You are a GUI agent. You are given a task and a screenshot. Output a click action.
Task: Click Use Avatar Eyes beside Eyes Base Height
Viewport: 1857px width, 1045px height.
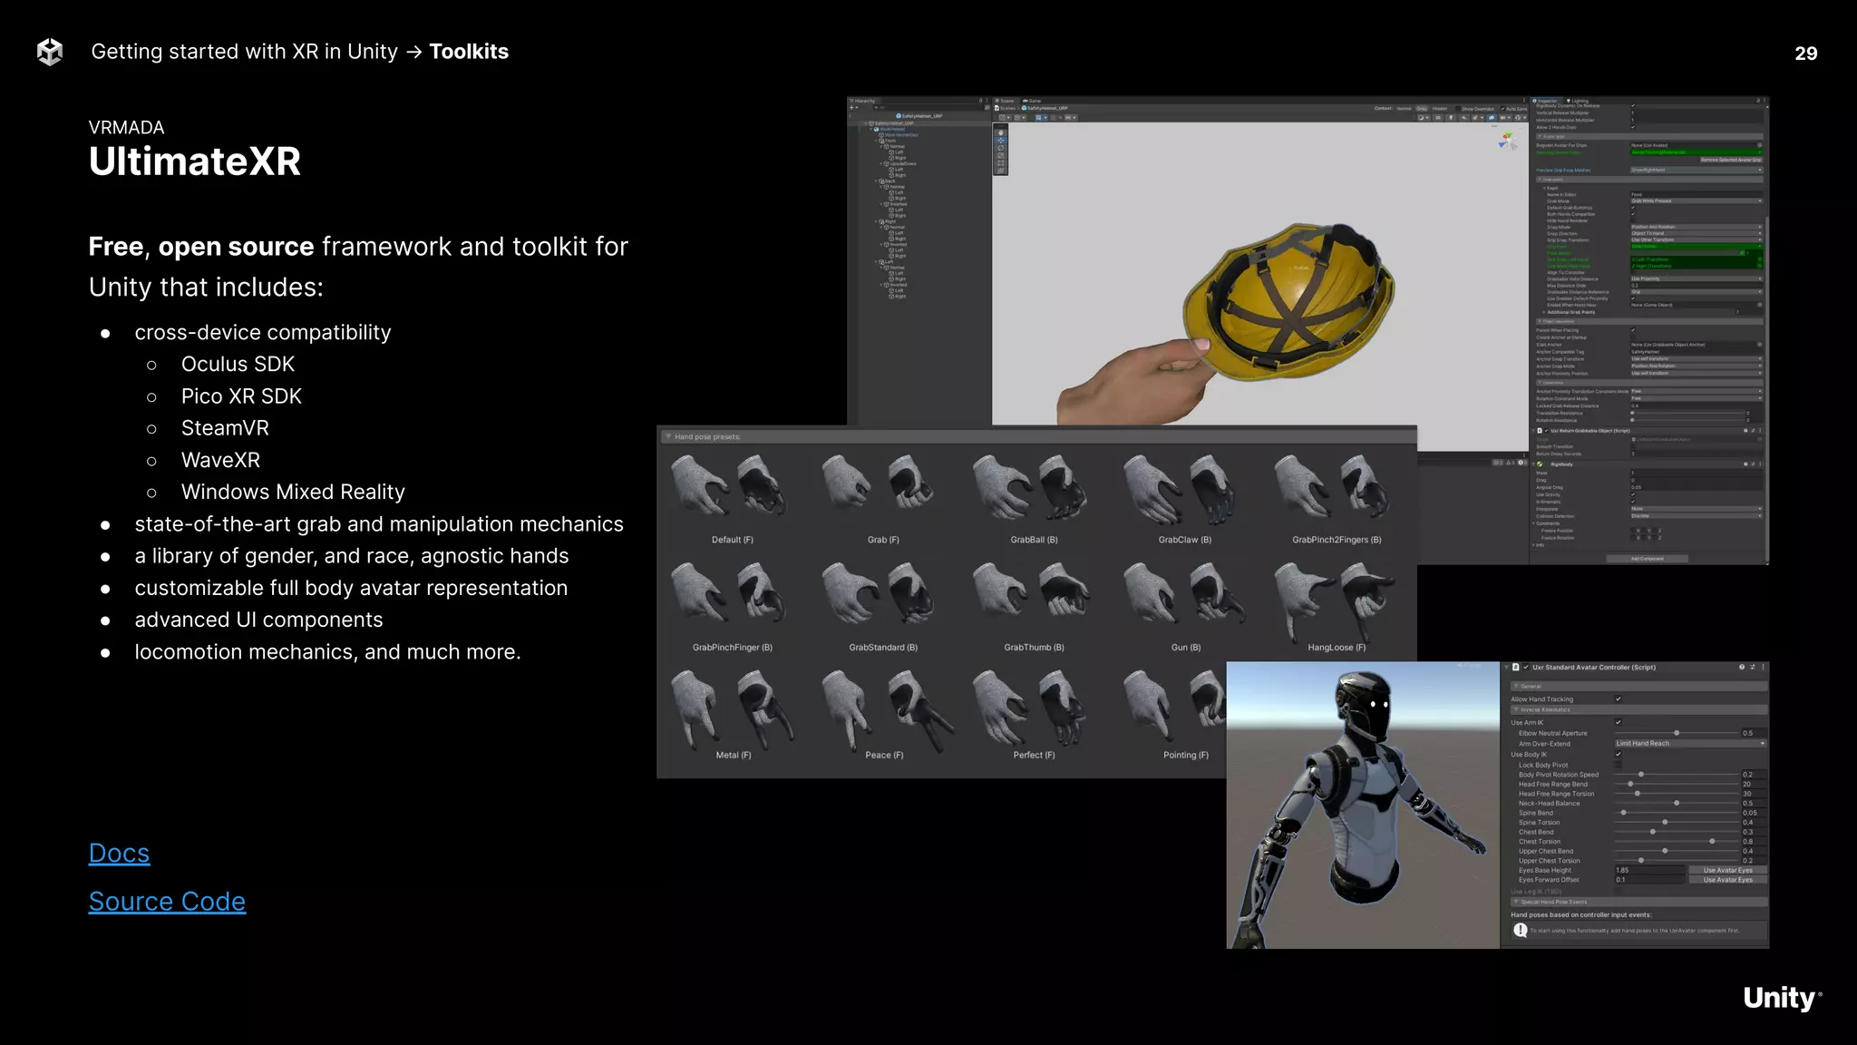click(x=1727, y=870)
